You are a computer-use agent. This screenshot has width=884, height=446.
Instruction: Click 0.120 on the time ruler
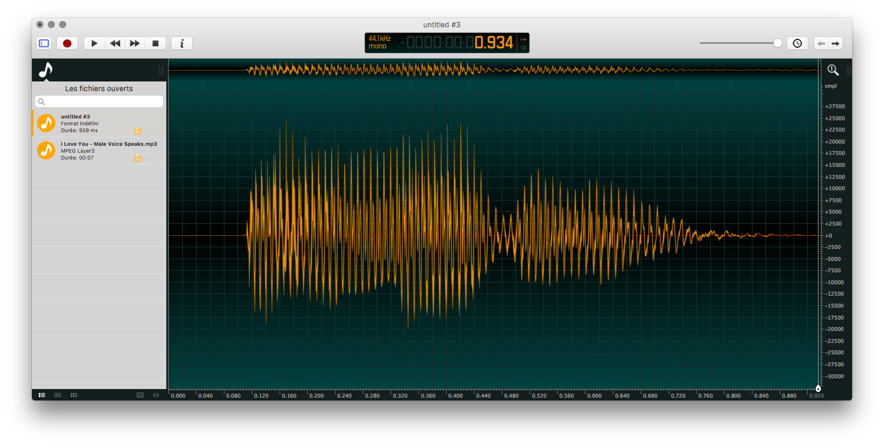(x=260, y=395)
